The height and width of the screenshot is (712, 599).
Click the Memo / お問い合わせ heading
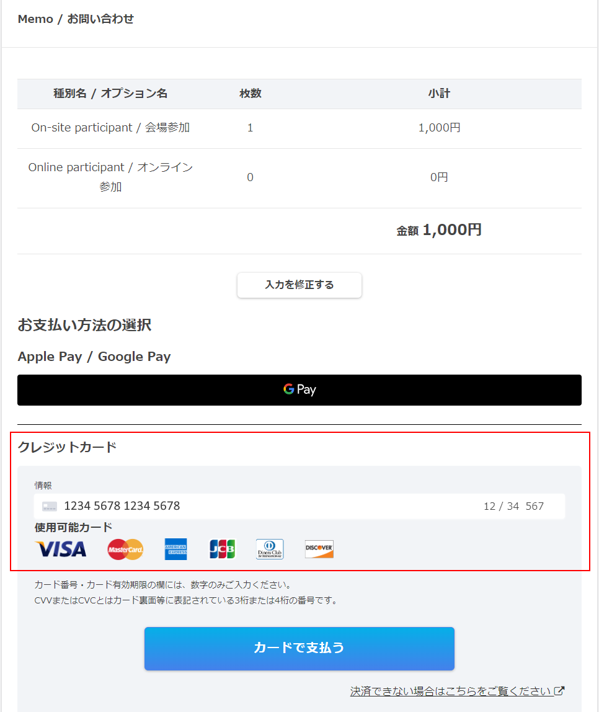[x=76, y=19]
